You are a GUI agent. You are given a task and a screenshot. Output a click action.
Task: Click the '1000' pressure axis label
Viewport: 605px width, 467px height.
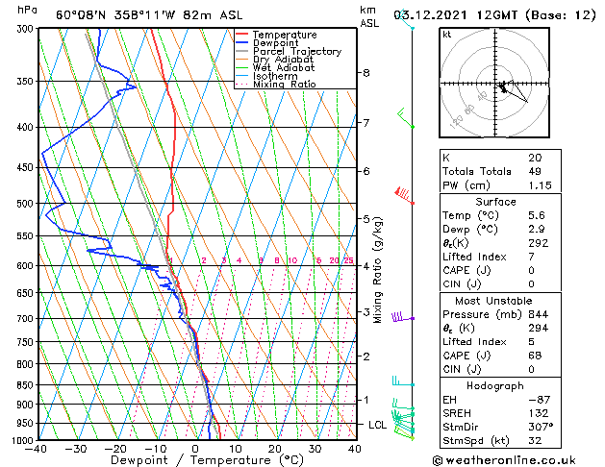pos(23,440)
